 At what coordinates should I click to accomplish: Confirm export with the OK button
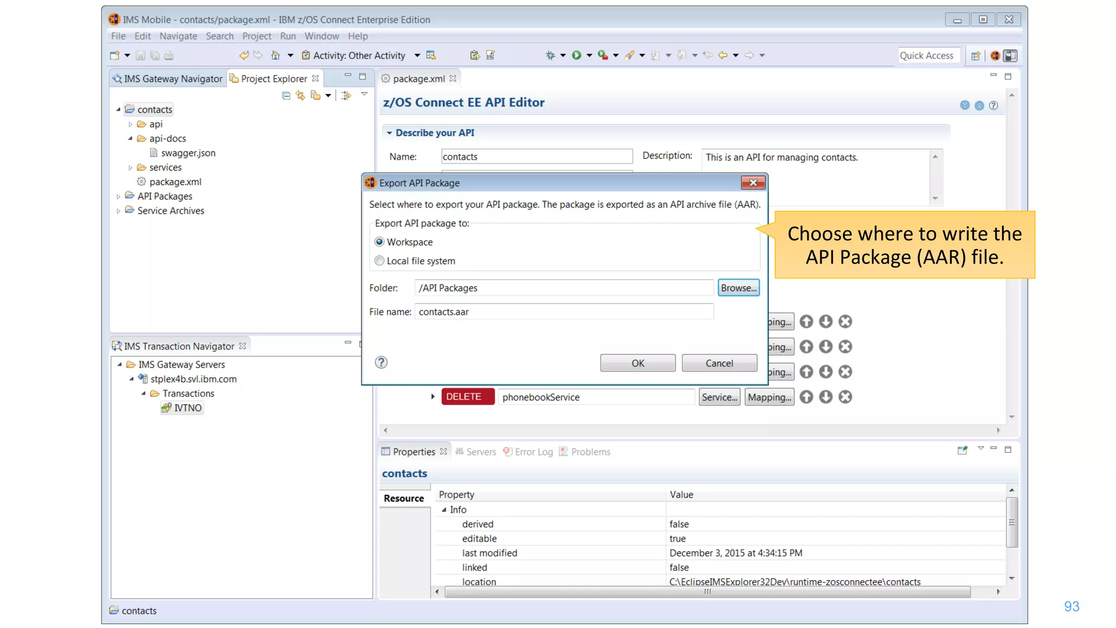[x=638, y=363]
